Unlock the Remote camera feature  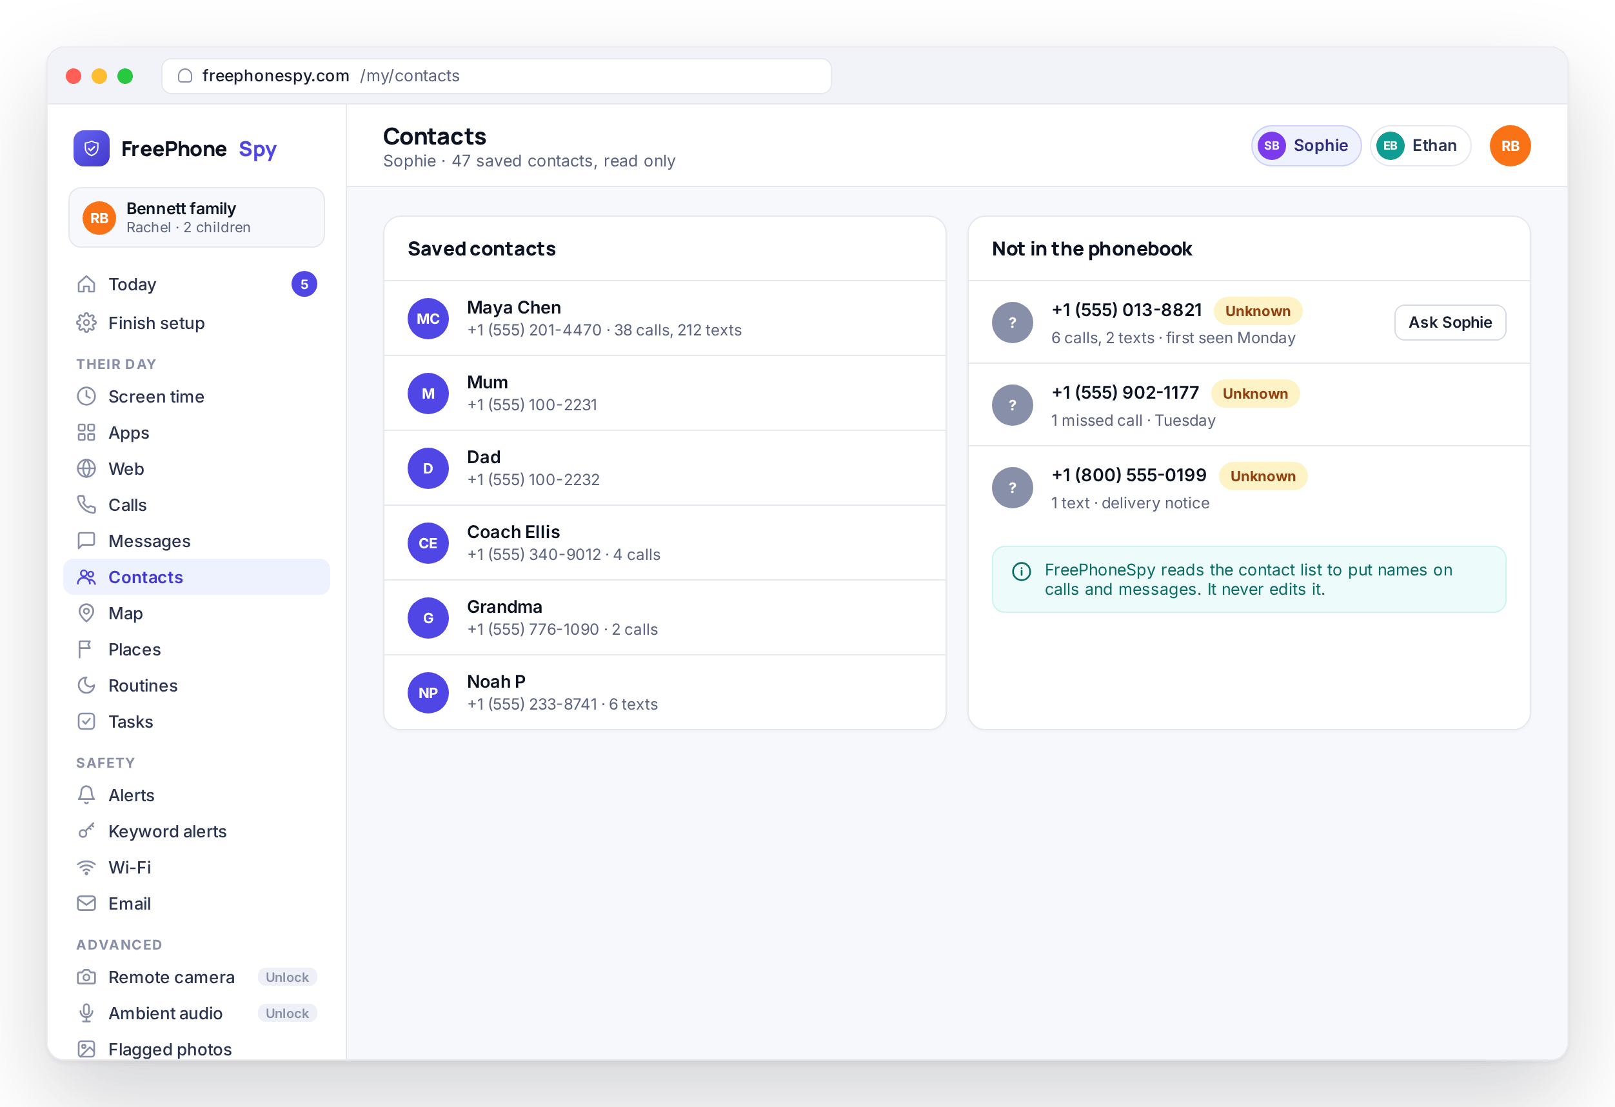pyautogui.click(x=287, y=978)
